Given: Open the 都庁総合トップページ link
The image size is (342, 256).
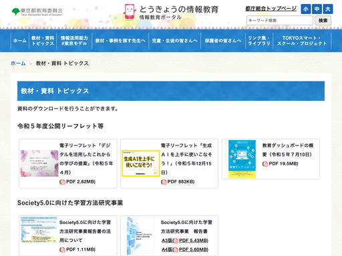Looking at the screenshot, I should pos(271,9).
